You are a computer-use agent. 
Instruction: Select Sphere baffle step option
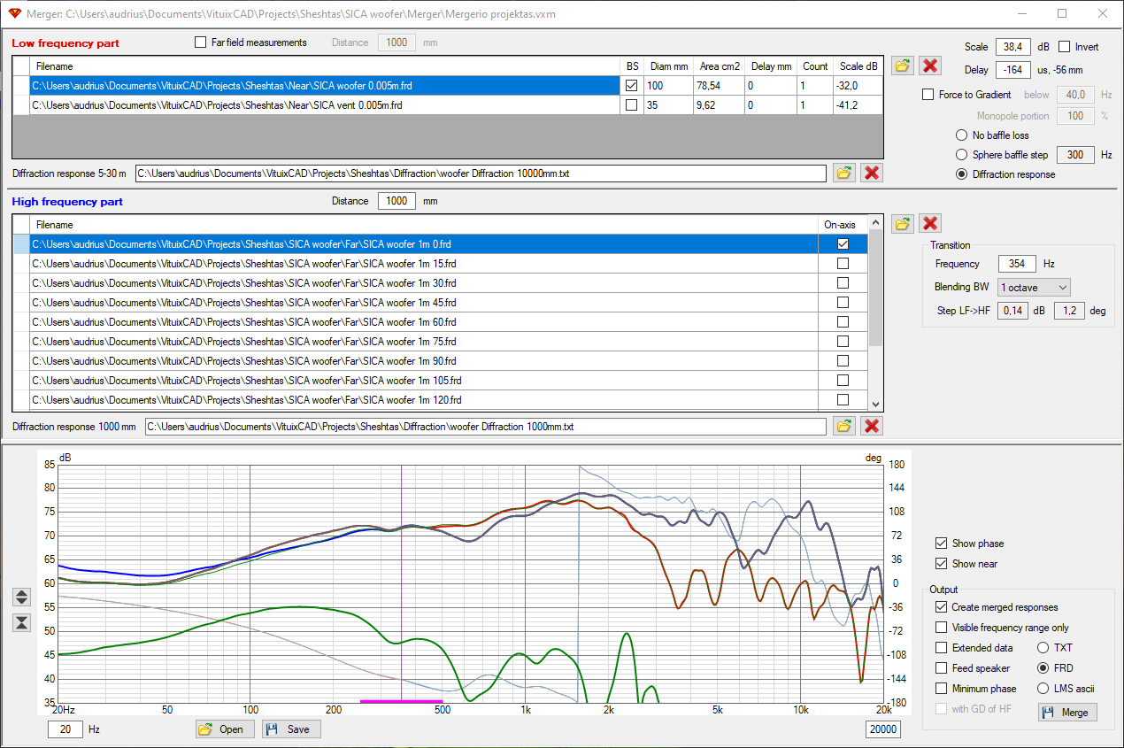(961, 155)
